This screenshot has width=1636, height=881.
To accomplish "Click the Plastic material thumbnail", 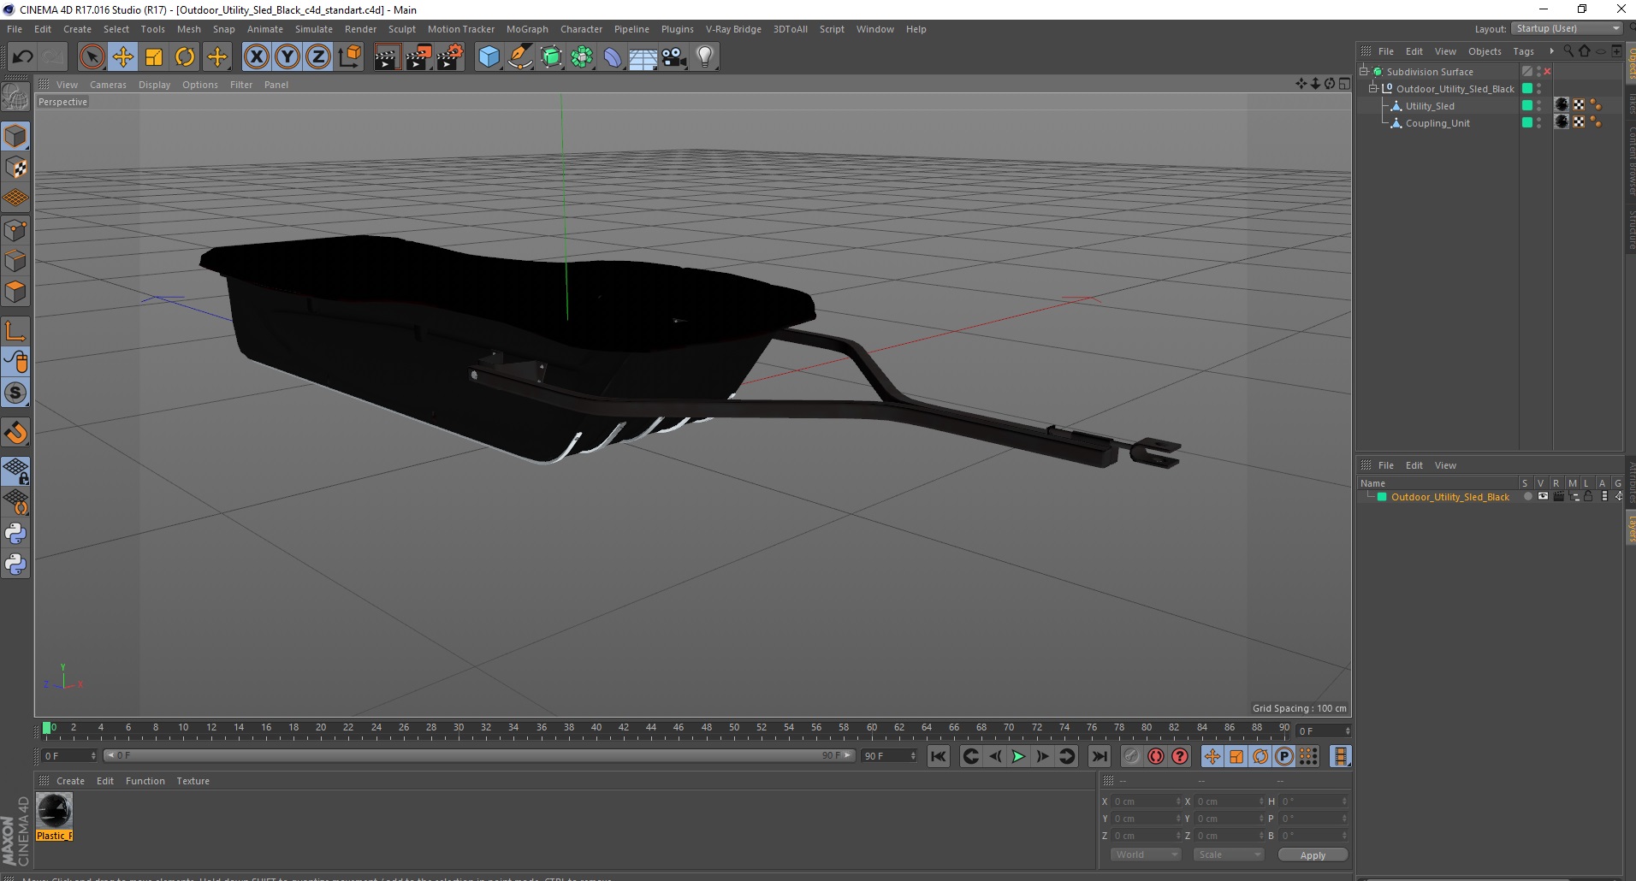I will 54,810.
